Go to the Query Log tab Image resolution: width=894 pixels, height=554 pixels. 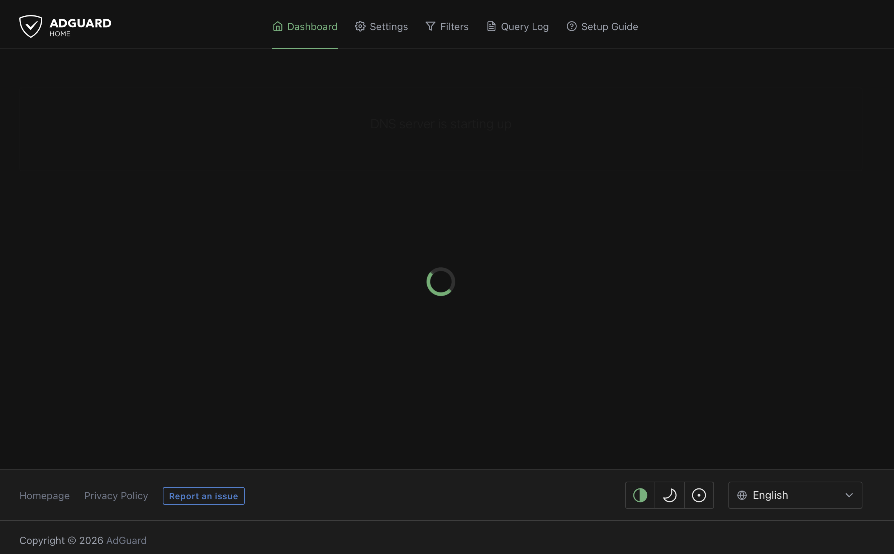[524, 27]
